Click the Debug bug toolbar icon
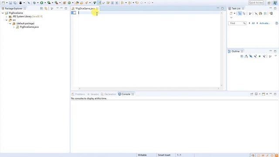 pos(34,3)
